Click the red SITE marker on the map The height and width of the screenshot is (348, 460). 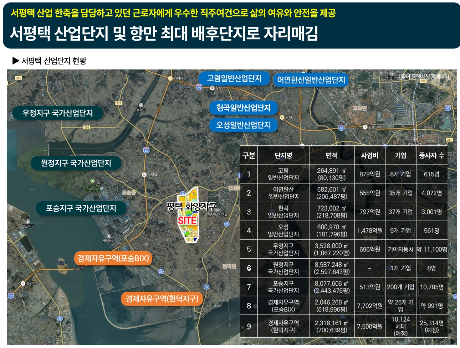click(x=187, y=220)
